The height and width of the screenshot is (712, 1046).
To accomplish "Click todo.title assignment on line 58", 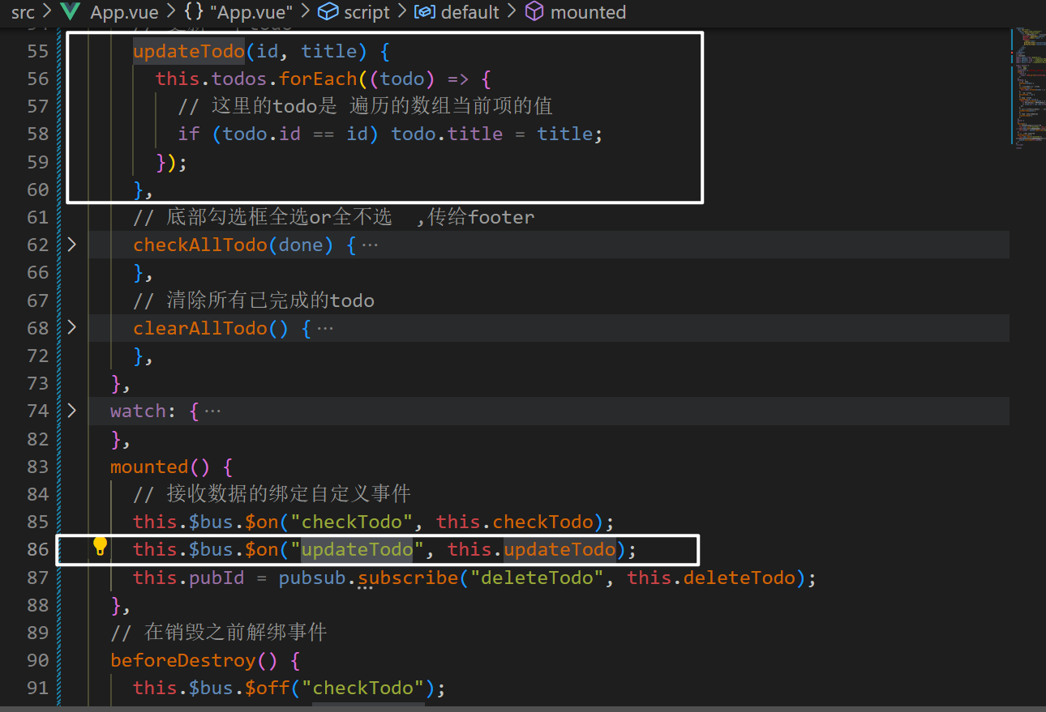I will click(x=497, y=134).
